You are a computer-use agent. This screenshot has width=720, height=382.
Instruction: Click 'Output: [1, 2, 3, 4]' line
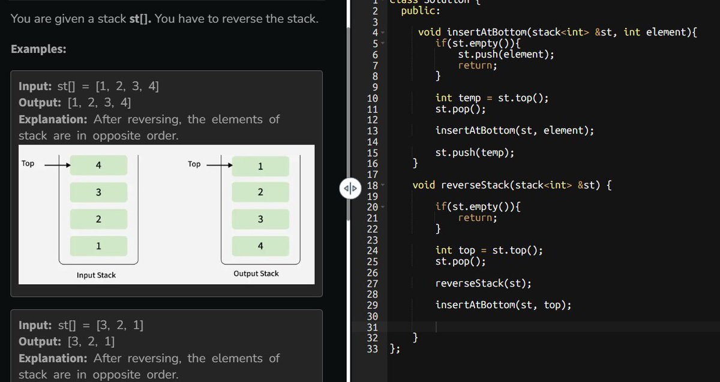point(74,102)
